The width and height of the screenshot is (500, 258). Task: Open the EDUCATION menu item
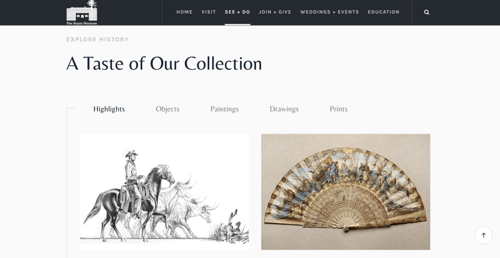(383, 12)
